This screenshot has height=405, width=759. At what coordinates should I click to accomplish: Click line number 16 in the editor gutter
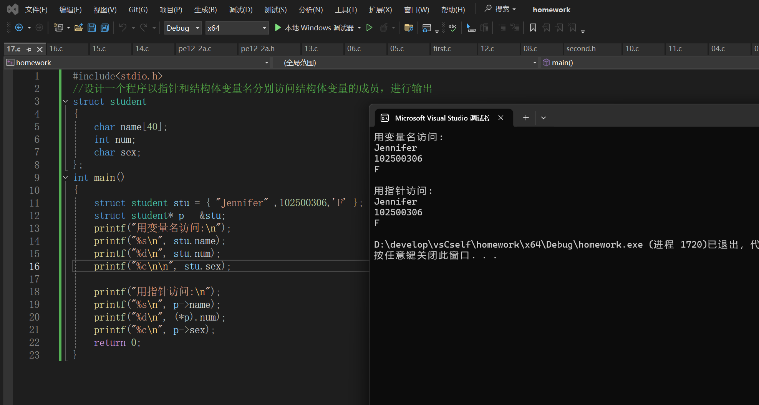coord(35,266)
